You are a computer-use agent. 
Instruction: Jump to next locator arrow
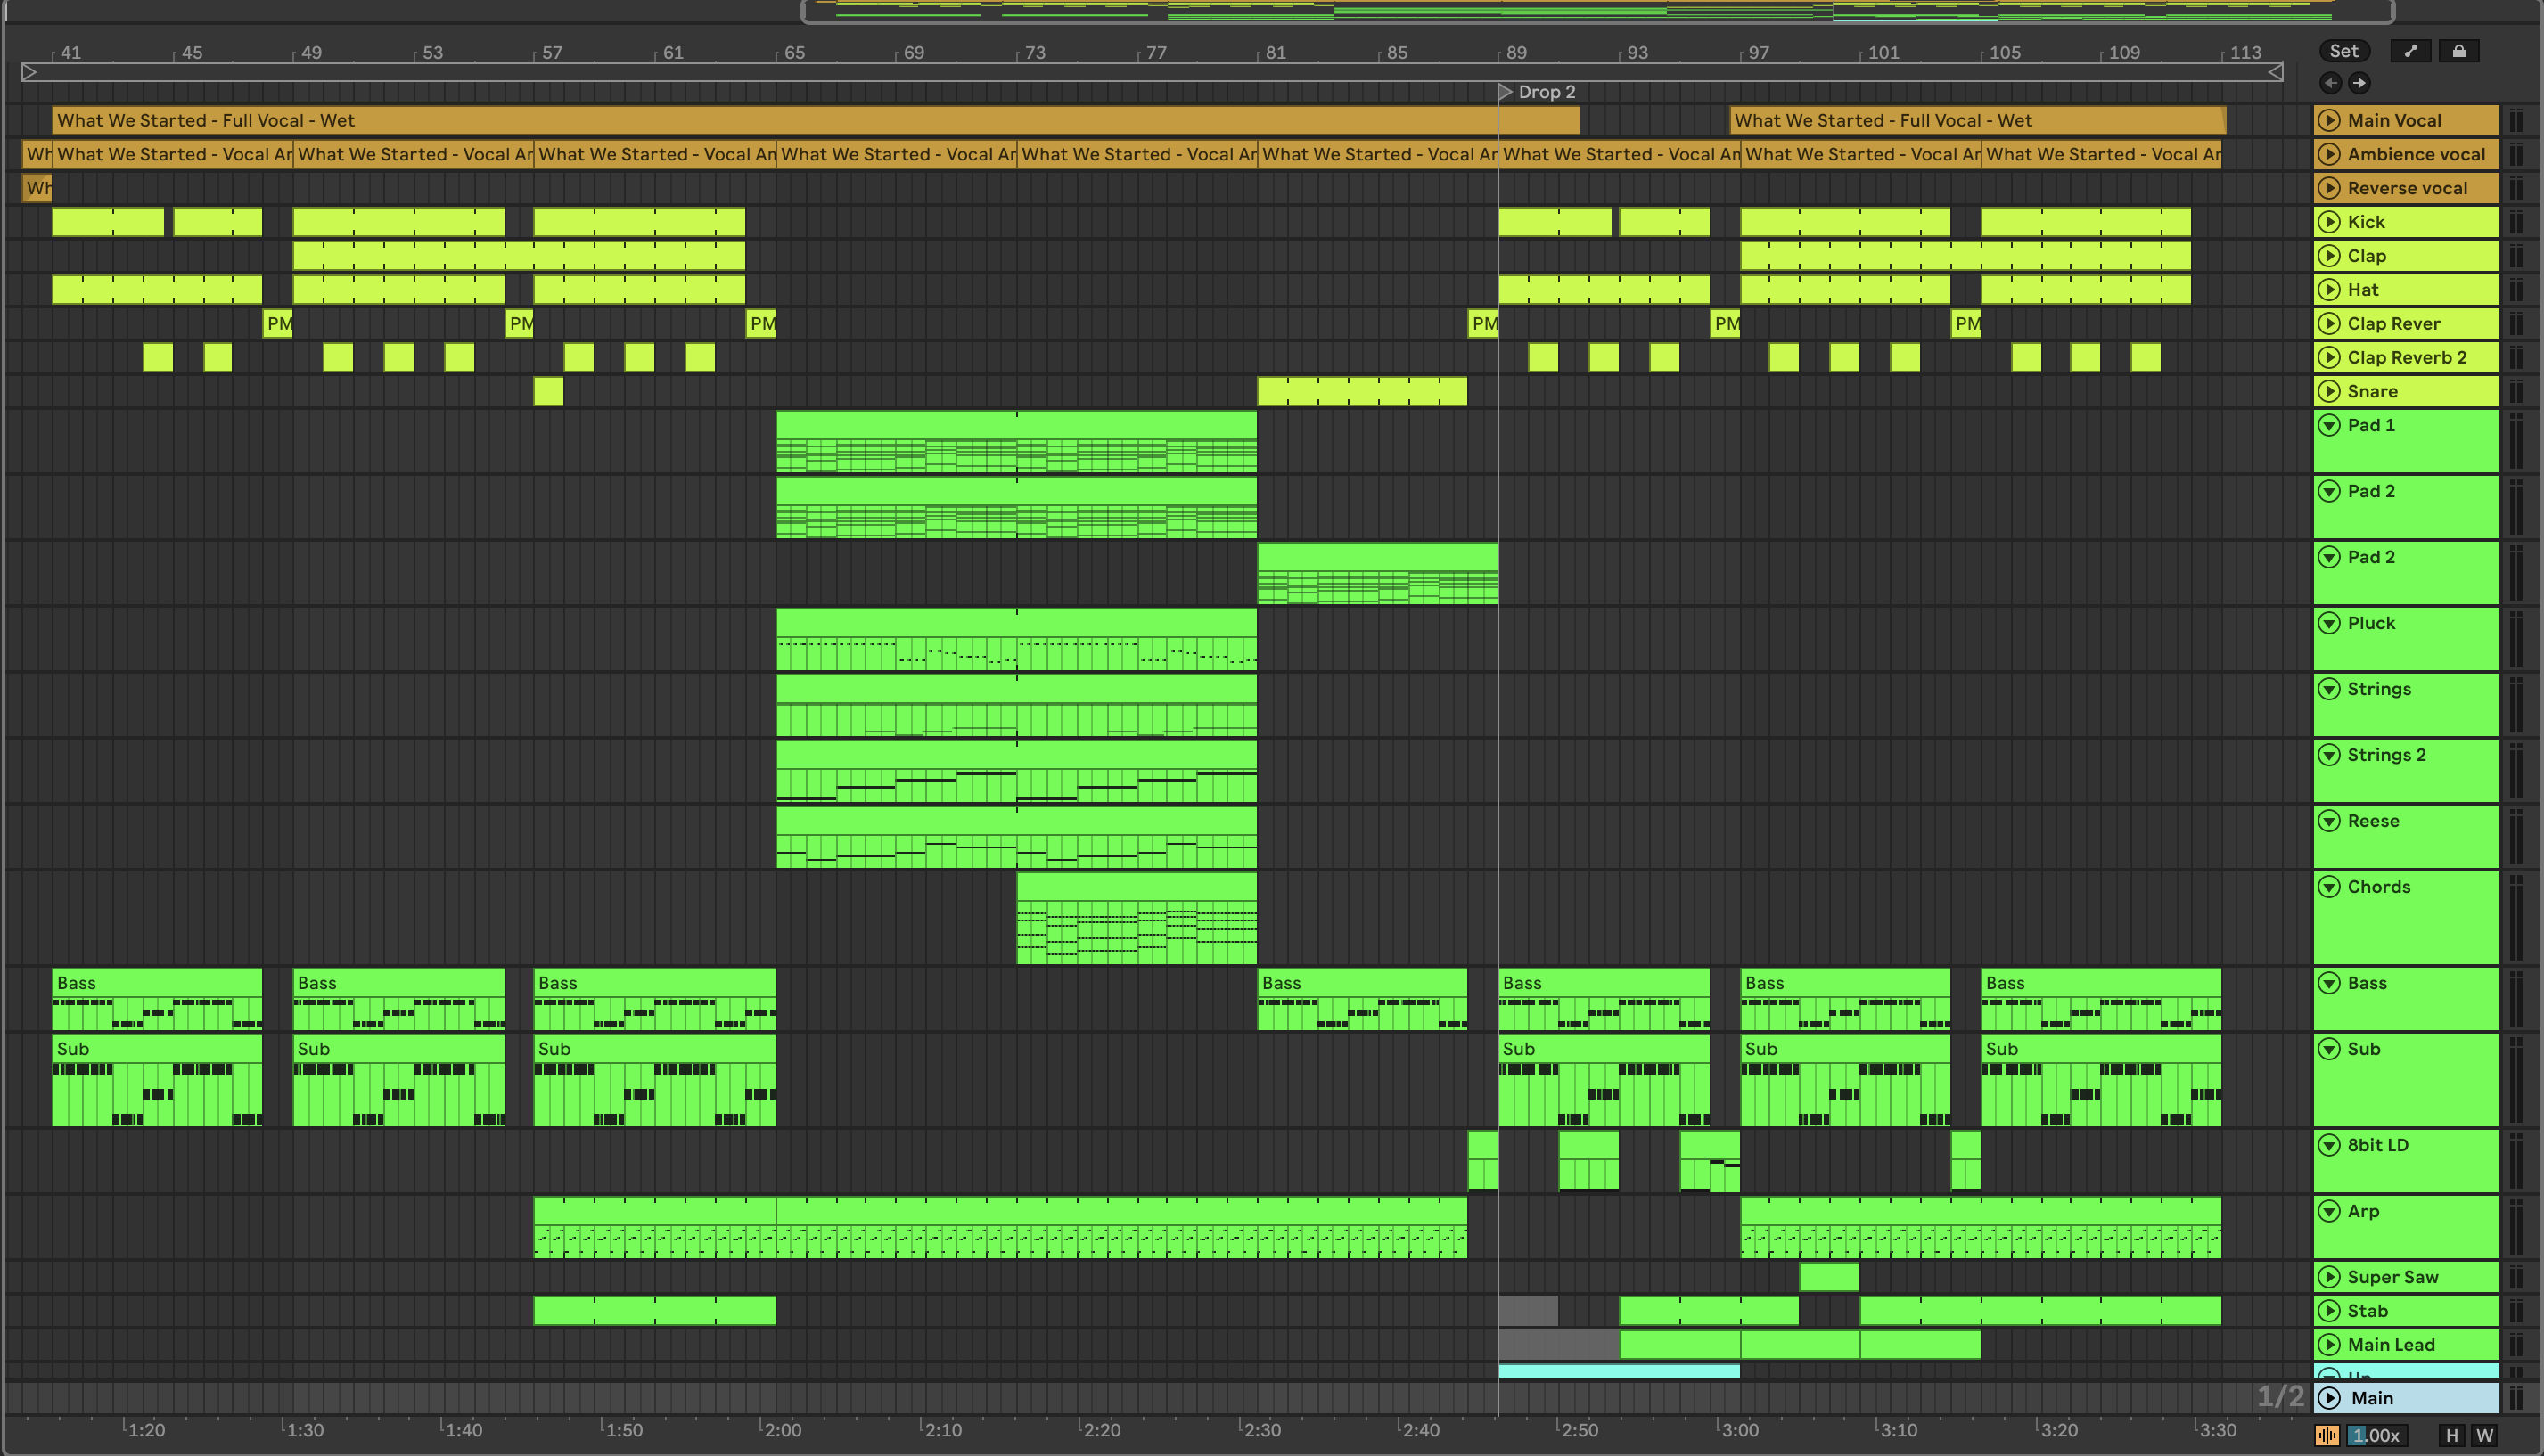[2359, 83]
